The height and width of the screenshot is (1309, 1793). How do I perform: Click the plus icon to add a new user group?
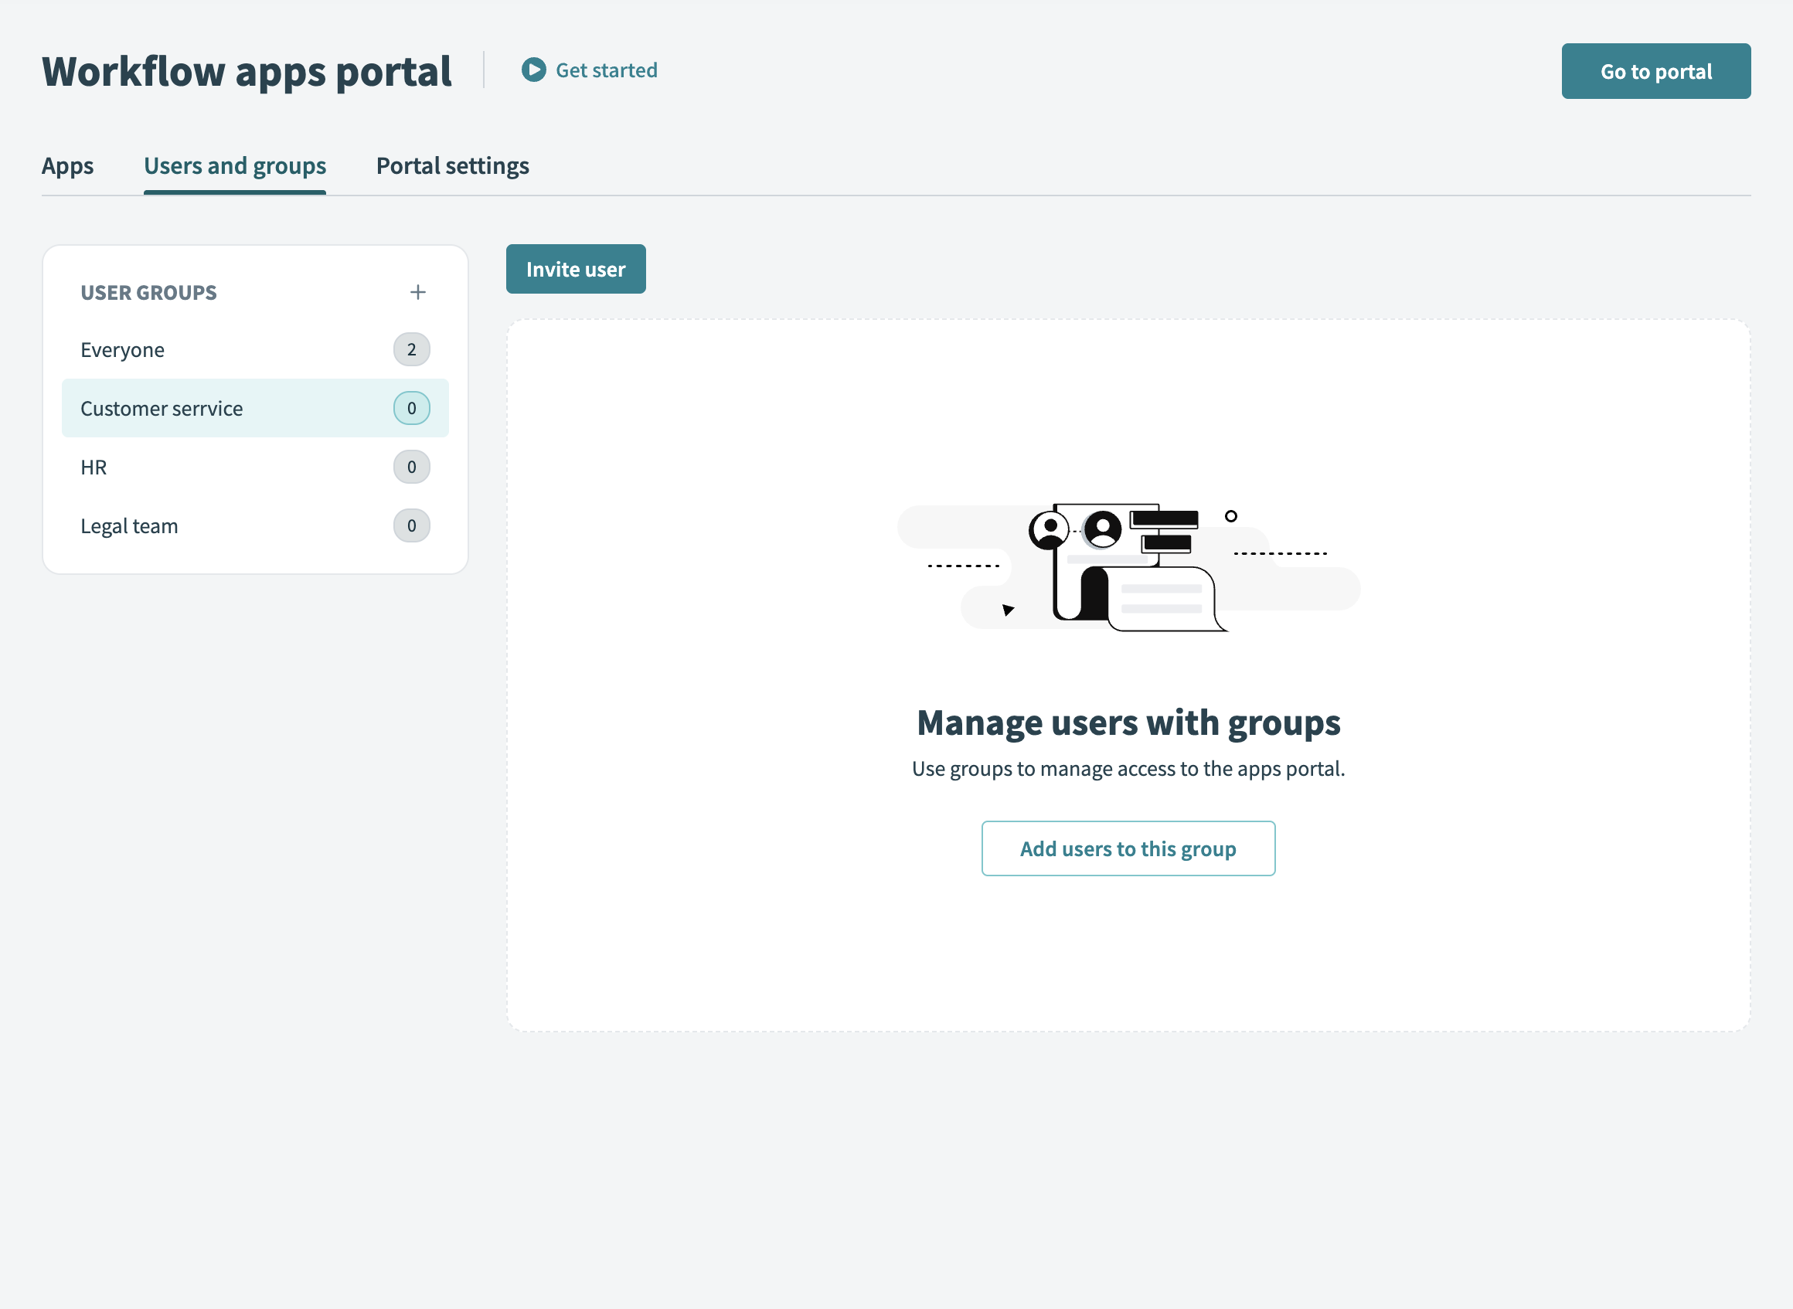(x=418, y=291)
